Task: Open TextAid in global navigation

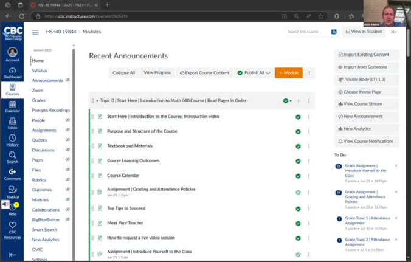Action: (x=12, y=192)
